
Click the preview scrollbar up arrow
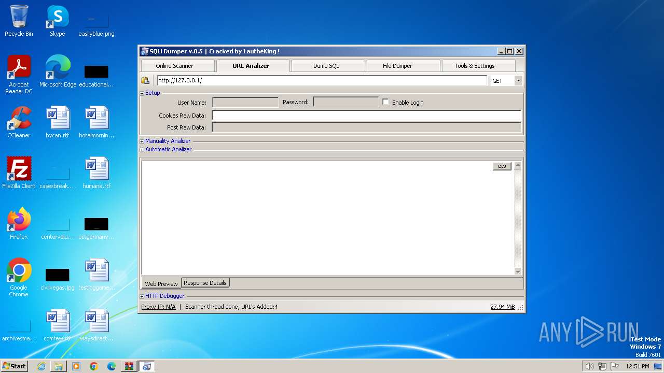(x=518, y=165)
